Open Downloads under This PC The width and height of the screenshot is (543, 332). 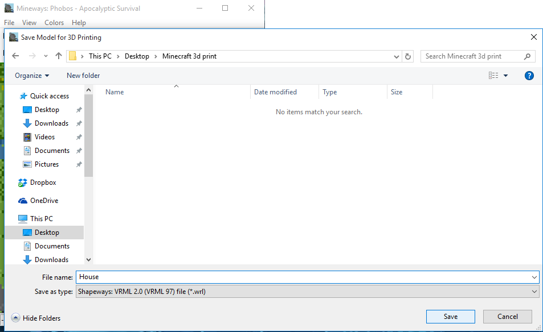point(51,260)
